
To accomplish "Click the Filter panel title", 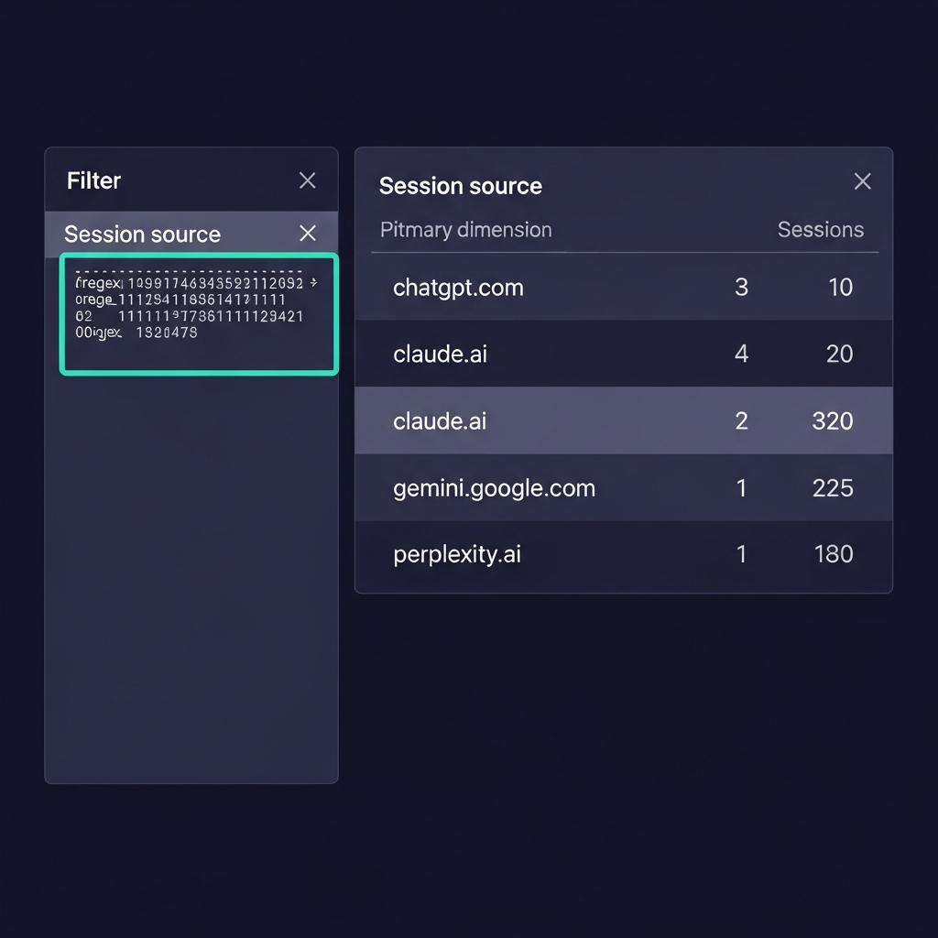I will [94, 180].
